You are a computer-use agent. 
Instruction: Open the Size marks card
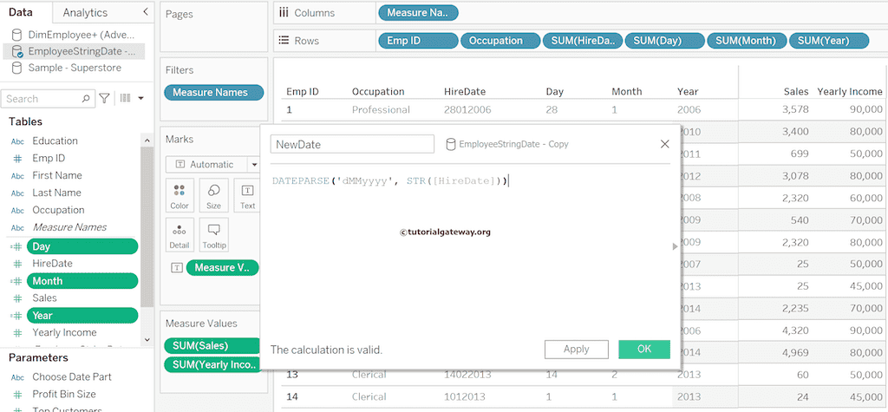point(213,195)
